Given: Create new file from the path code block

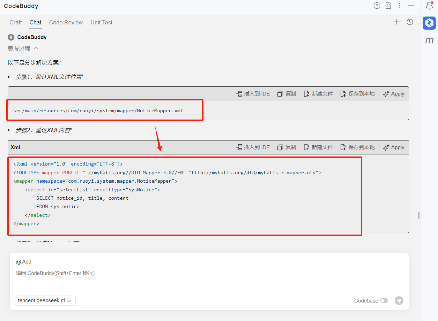Looking at the screenshot, I should [318, 94].
